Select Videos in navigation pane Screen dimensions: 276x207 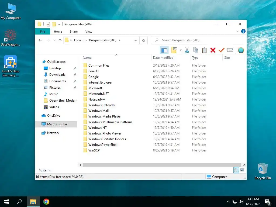(54, 107)
